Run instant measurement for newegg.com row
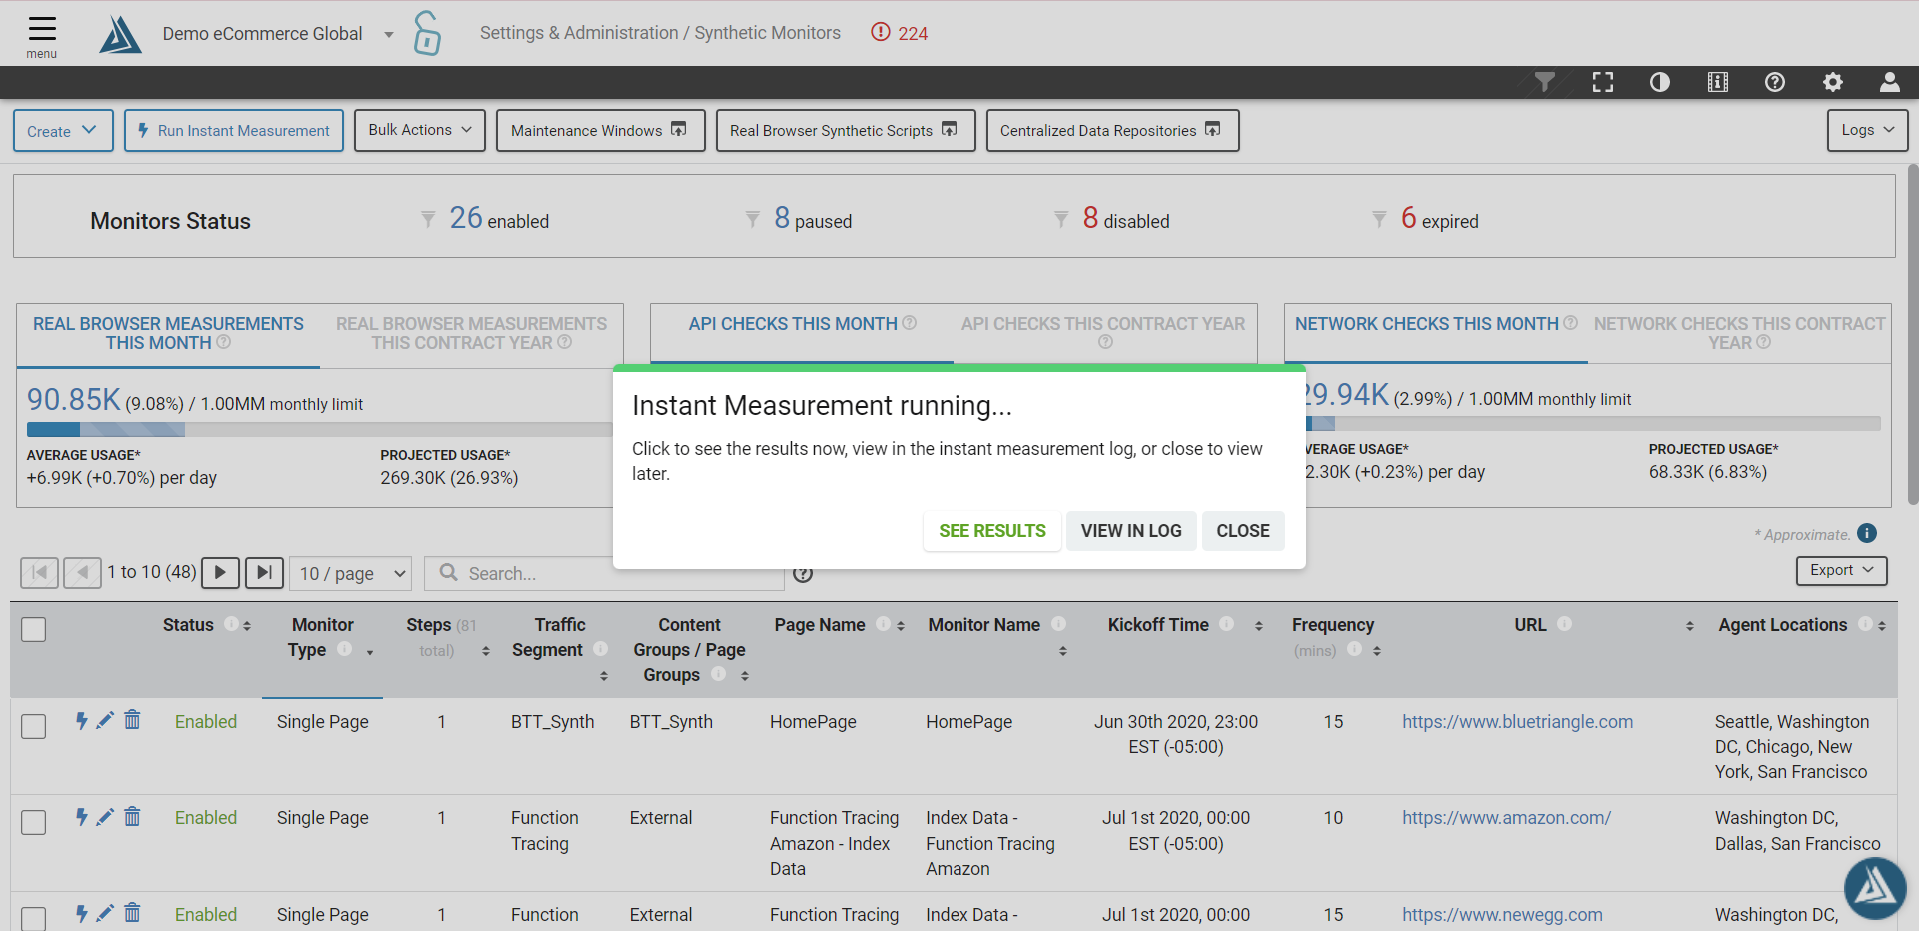 point(82,913)
